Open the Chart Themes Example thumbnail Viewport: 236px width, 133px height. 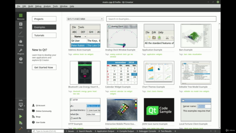tap(159, 73)
